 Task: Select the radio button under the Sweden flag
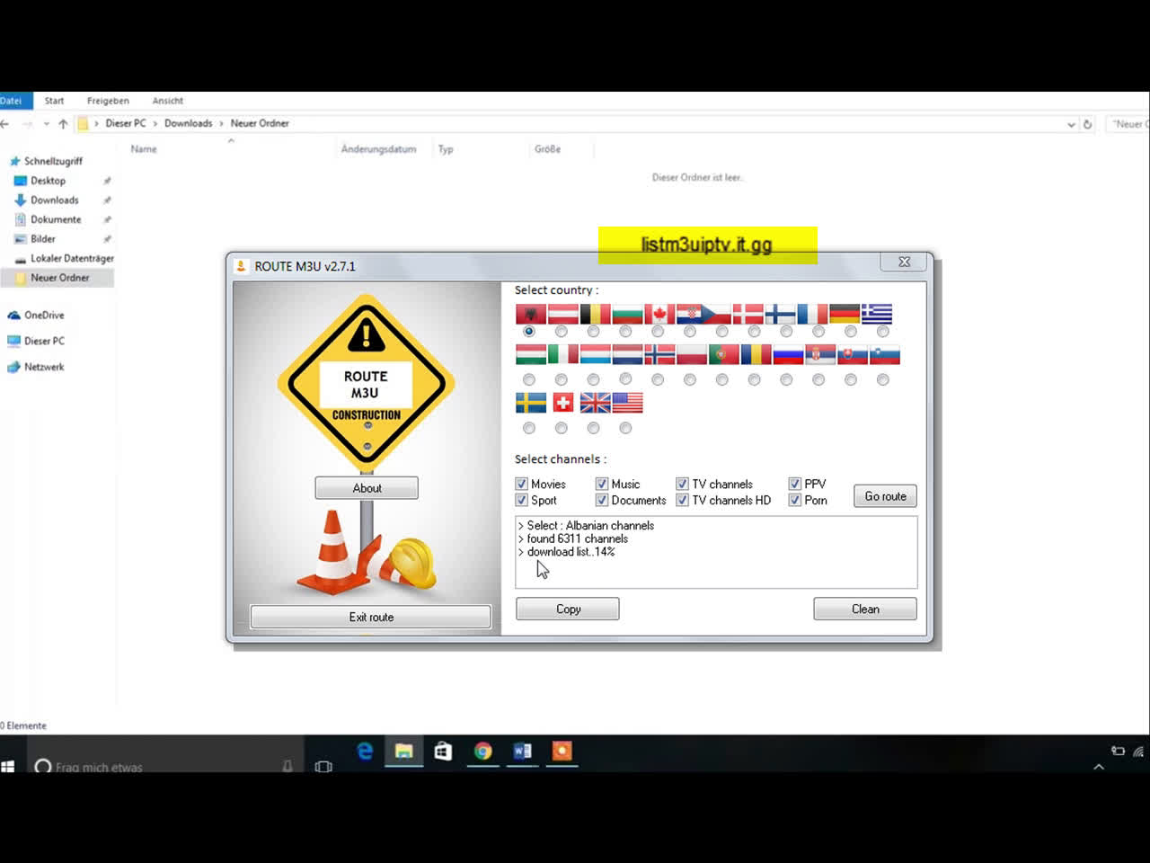[x=529, y=428]
